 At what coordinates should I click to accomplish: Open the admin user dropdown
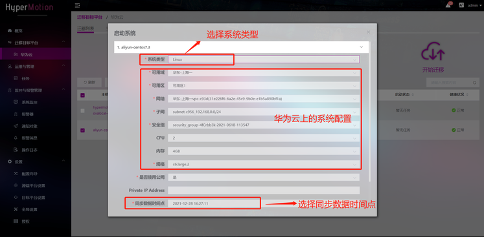coord(474,6)
